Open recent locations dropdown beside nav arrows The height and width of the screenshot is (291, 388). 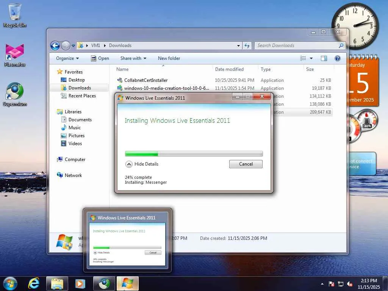click(73, 46)
